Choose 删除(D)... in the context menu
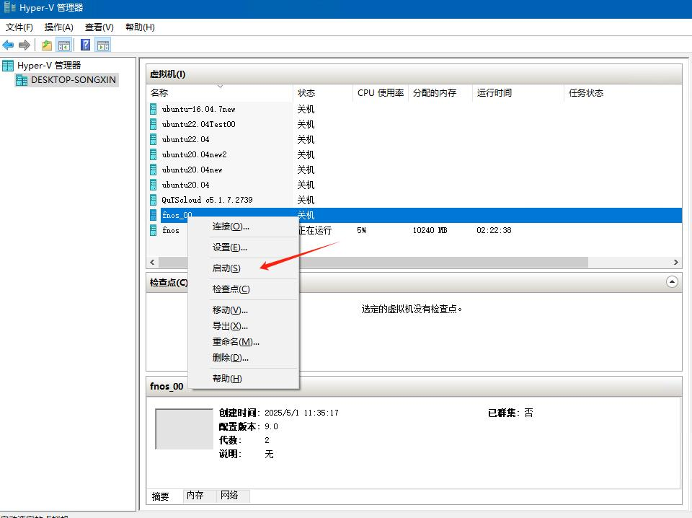692x518 pixels. (x=244, y=358)
